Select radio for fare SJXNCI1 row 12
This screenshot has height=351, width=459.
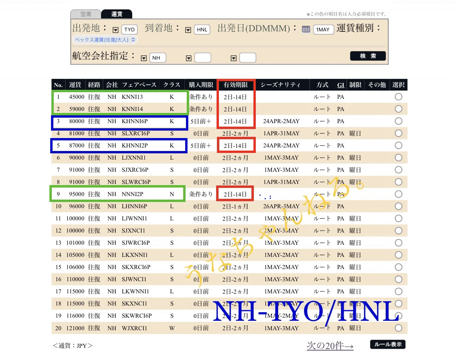pyautogui.click(x=399, y=231)
